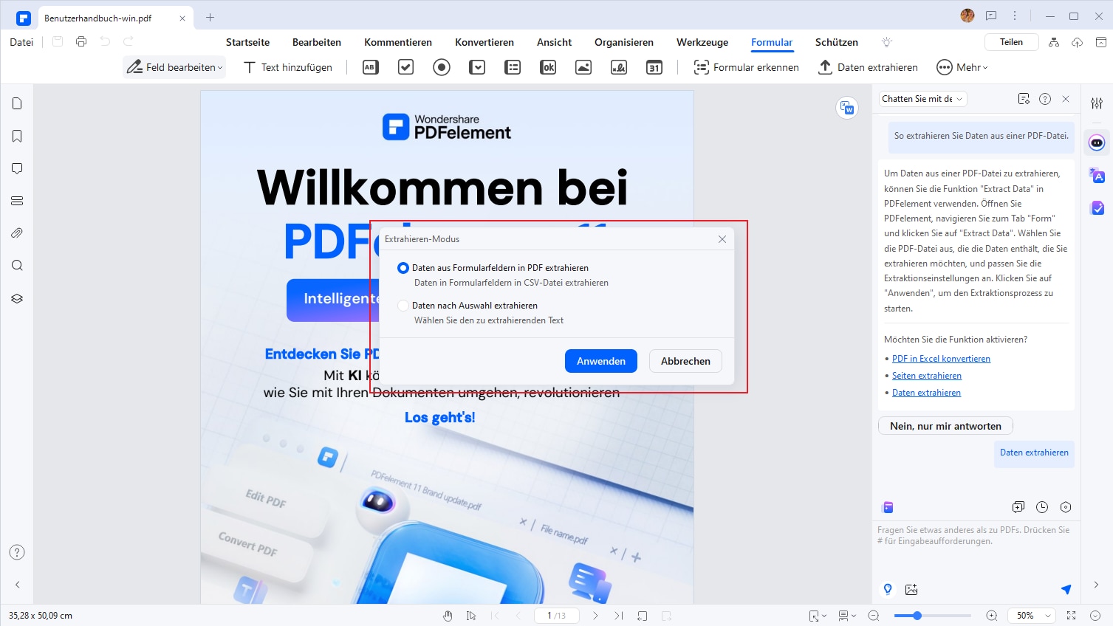1113x626 pixels.
Task: Click the PDF to Word floating icon
Action: pyautogui.click(x=847, y=109)
